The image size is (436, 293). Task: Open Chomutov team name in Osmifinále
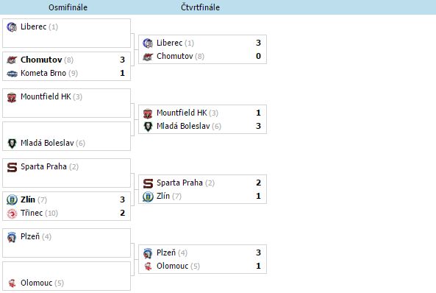(x=41, y=60)
